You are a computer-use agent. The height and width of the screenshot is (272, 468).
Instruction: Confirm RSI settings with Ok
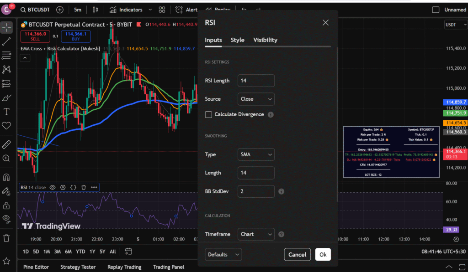(323, 254)
